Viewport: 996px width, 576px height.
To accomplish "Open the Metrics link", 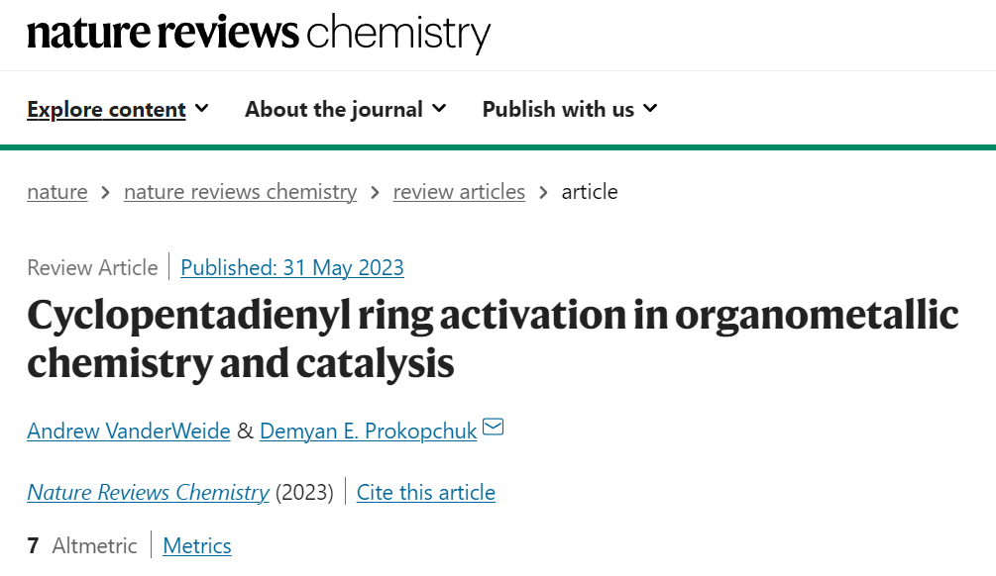I will [197, 545].
